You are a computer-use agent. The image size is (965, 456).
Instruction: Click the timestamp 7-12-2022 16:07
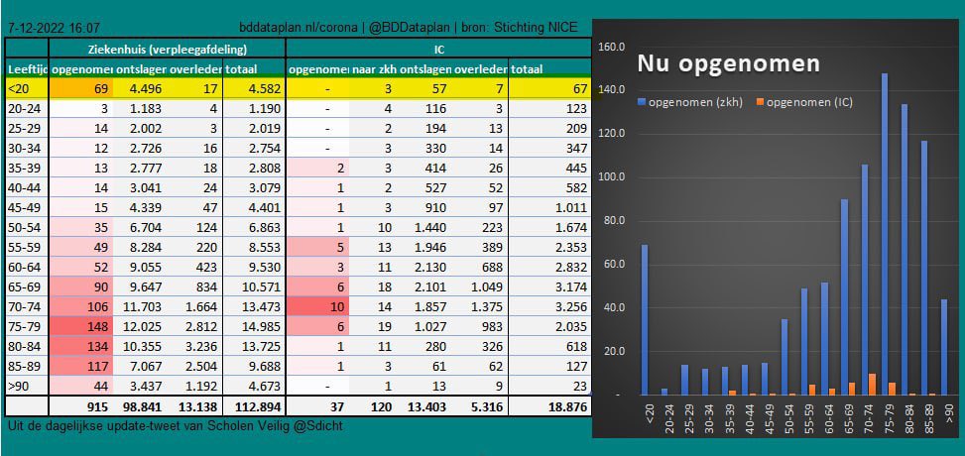tap(55, 29)
